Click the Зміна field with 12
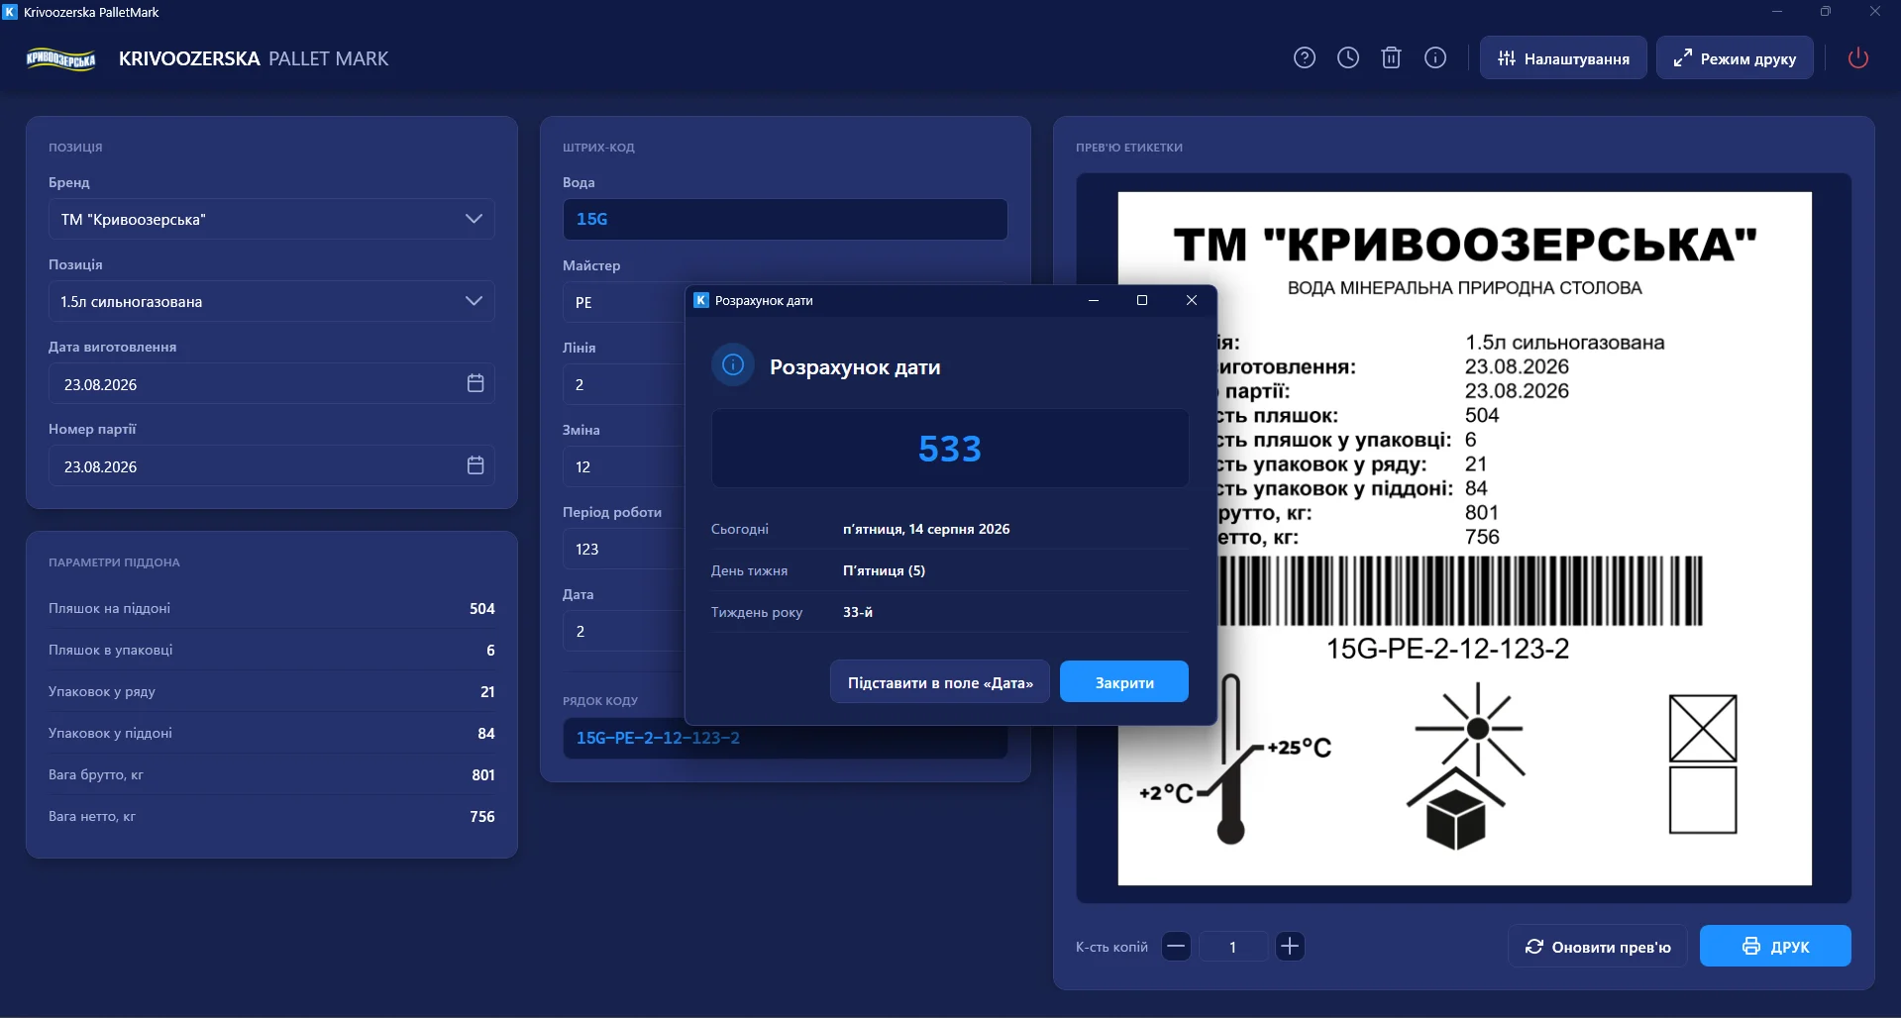The image size is (1901, 1018). point(624,466)
